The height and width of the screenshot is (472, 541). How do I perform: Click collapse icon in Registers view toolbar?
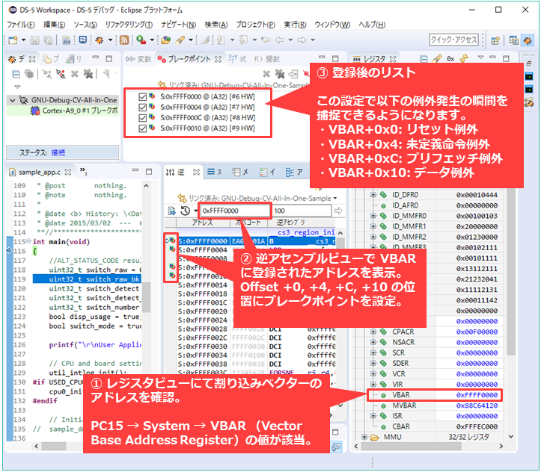pos(424,59)
